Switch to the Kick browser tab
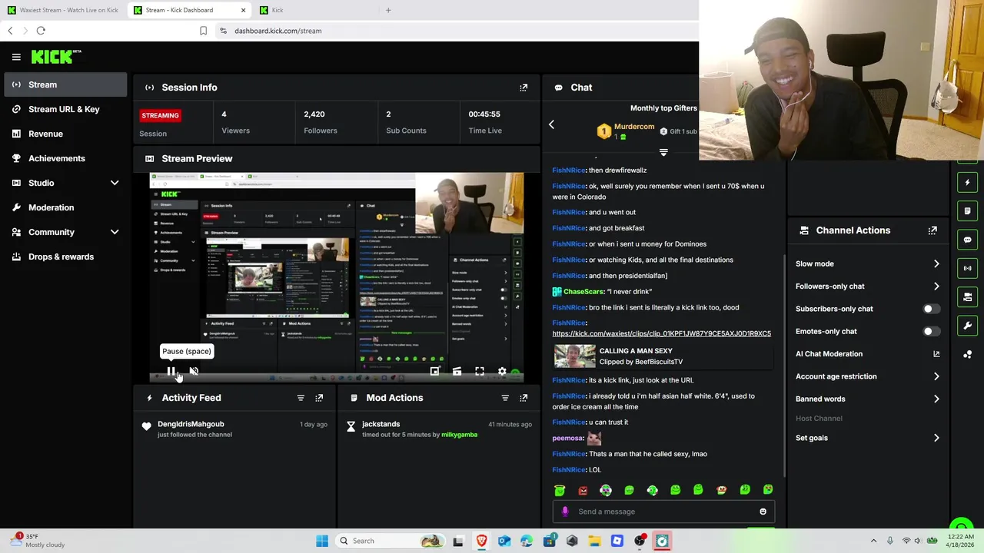Screen dimensions: 984x553 (315, 10)
